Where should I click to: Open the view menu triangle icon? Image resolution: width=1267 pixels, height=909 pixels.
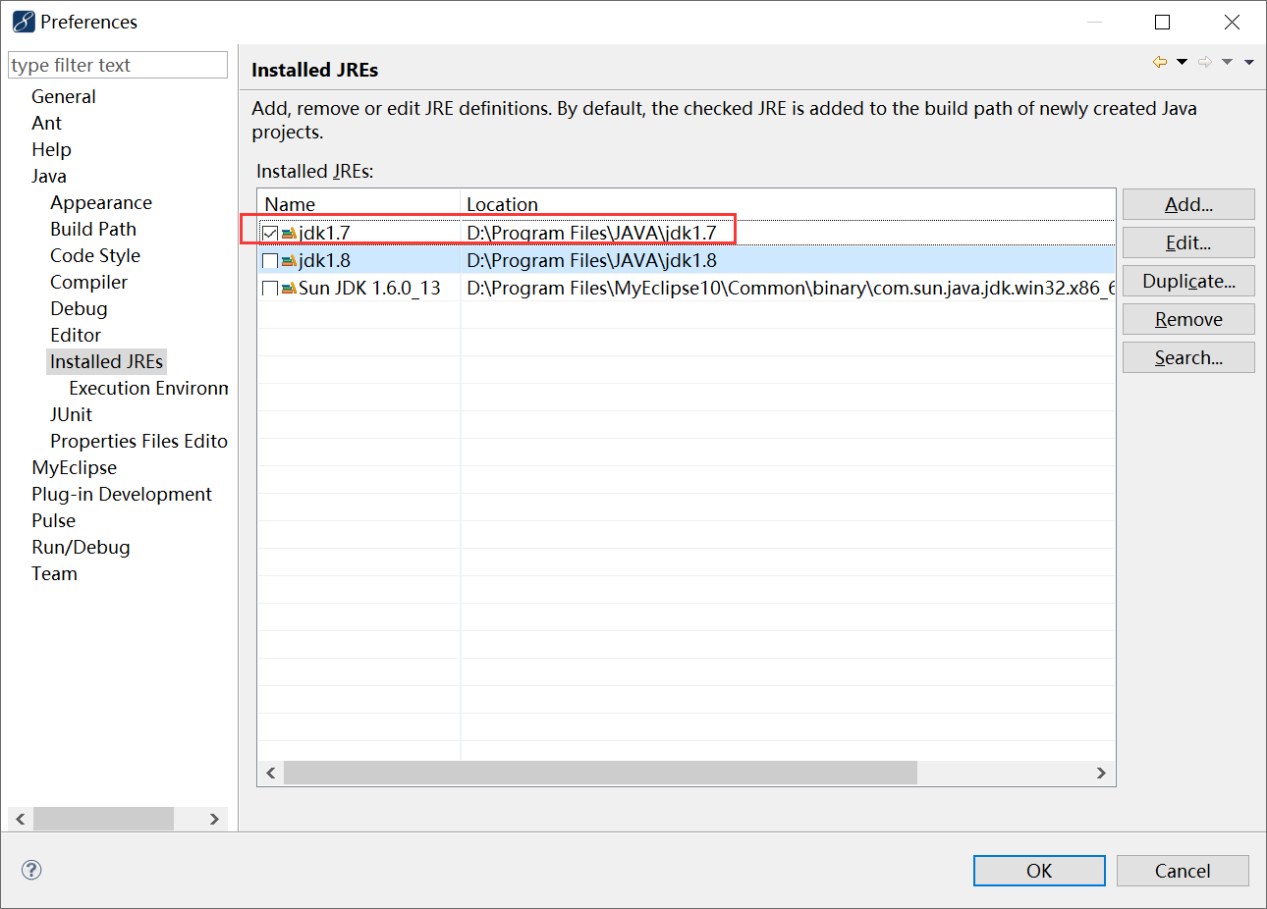(x=1249, y=60)
